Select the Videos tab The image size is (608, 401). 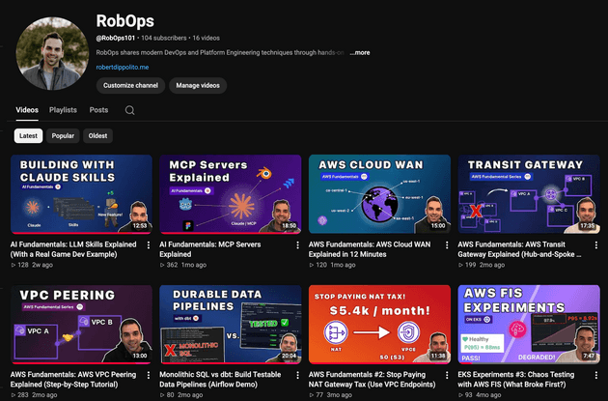click(27, 110)
